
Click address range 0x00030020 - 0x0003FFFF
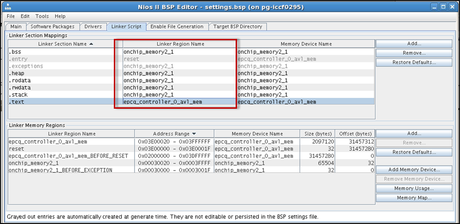tap(174, 163)
